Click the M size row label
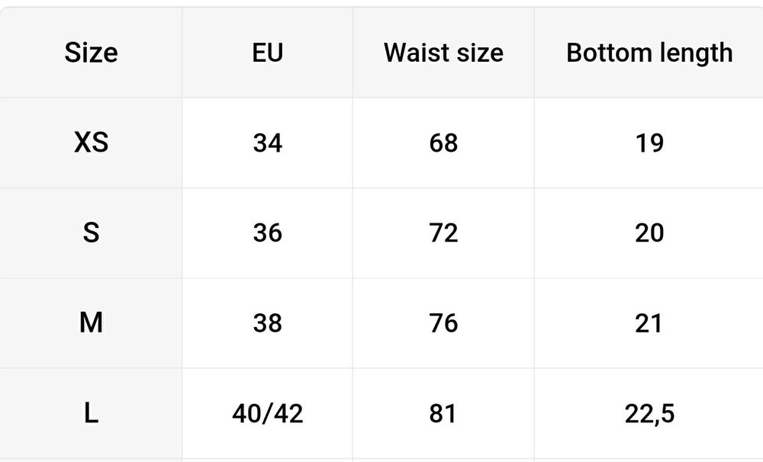 [91, 323]
